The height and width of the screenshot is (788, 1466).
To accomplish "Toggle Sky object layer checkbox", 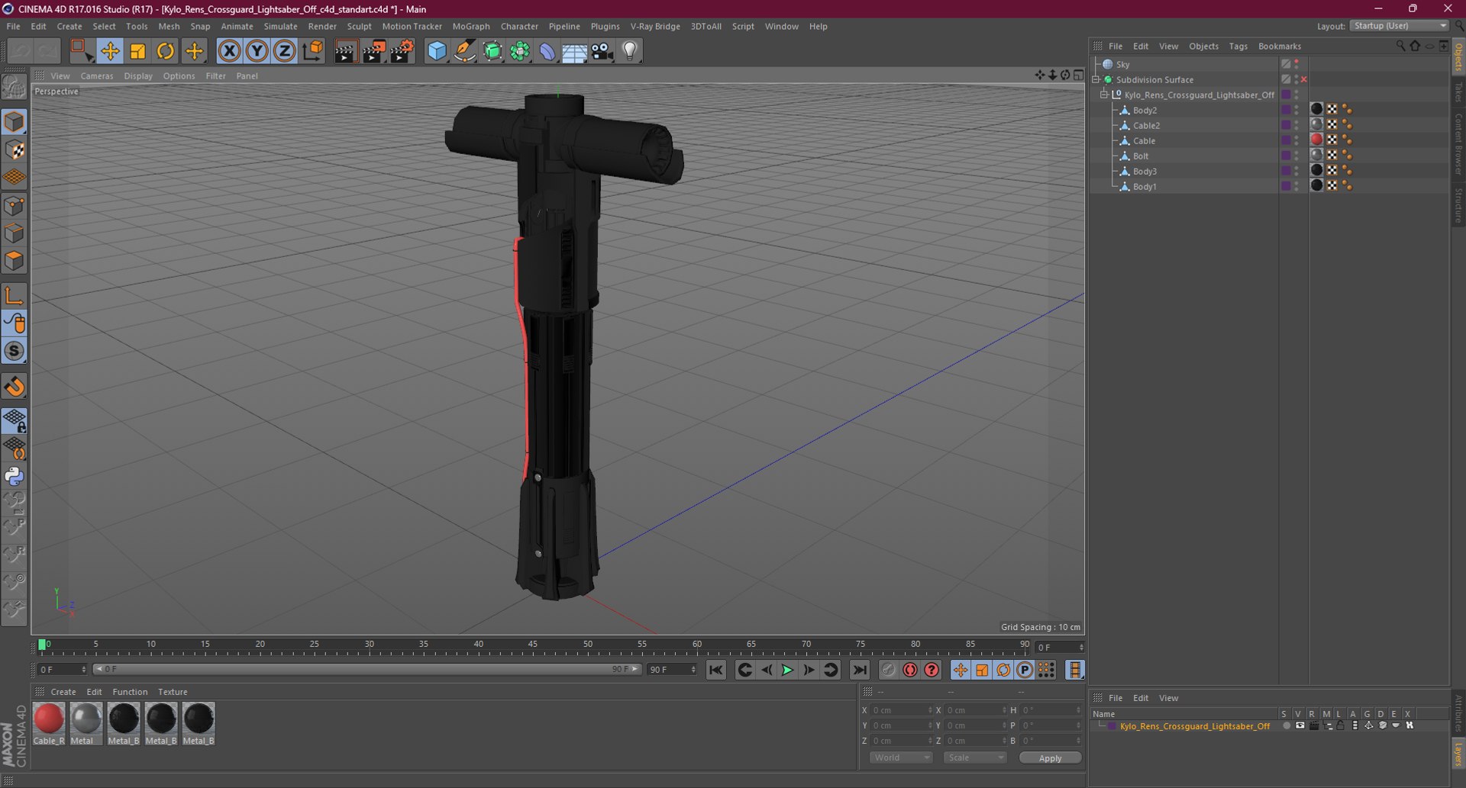I will coord(1286,64).
